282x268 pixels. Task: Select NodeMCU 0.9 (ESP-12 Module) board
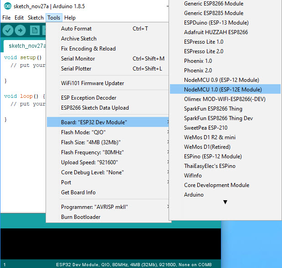pos(225,80)
